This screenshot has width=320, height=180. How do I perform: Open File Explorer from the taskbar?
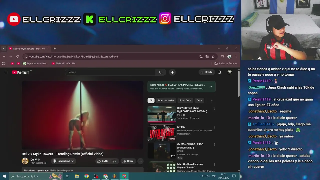click(77, 176)
